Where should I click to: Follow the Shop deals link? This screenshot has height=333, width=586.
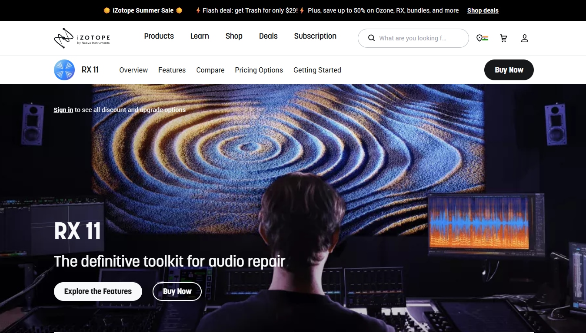[x=483, y=10]
